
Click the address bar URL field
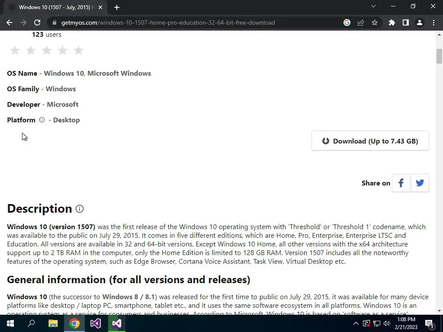coord(168,22)
